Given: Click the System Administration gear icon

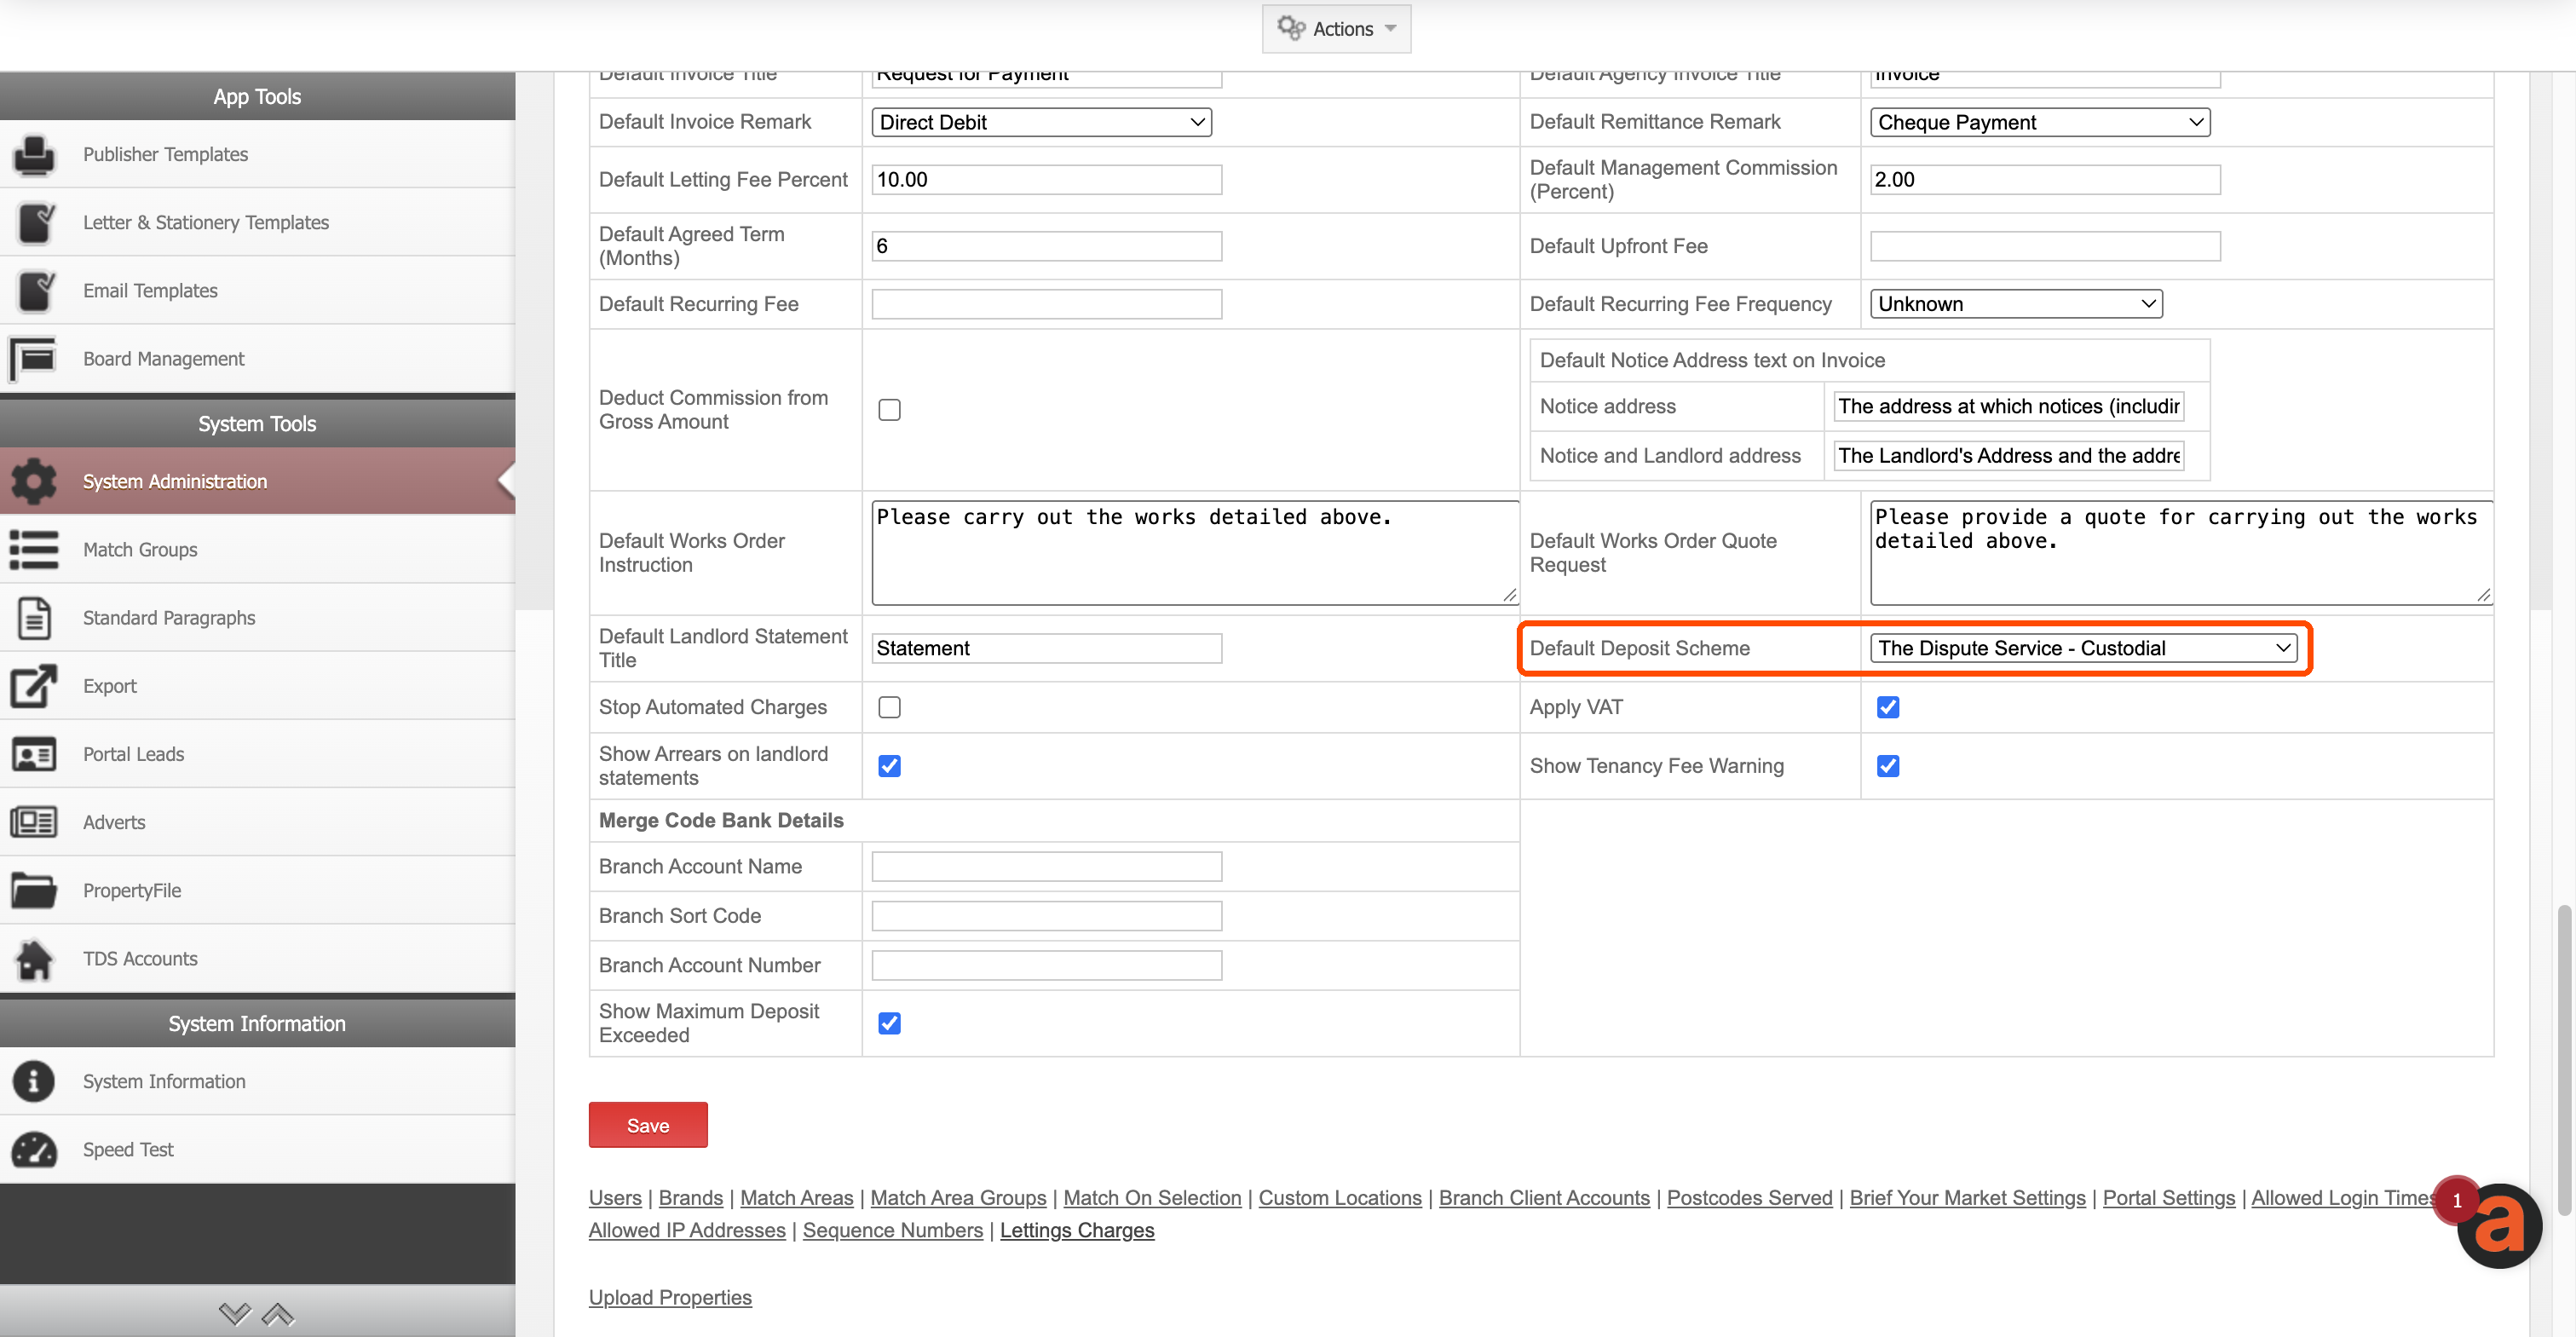Looking at the screenshot, I should tap(34, 482).
